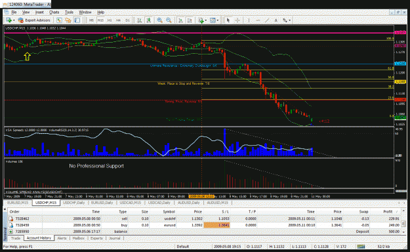Screen dimensions: 410x252
Task: Open the View menu
Action: tap(26, 12)
